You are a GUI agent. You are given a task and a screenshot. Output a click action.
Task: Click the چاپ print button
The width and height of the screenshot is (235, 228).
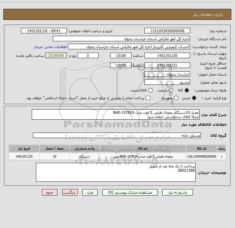tap(90, 192)
